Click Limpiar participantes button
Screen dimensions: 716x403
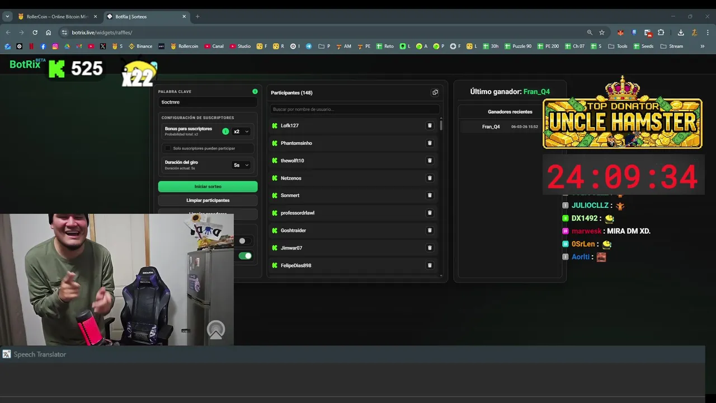(x=208, y=200)
